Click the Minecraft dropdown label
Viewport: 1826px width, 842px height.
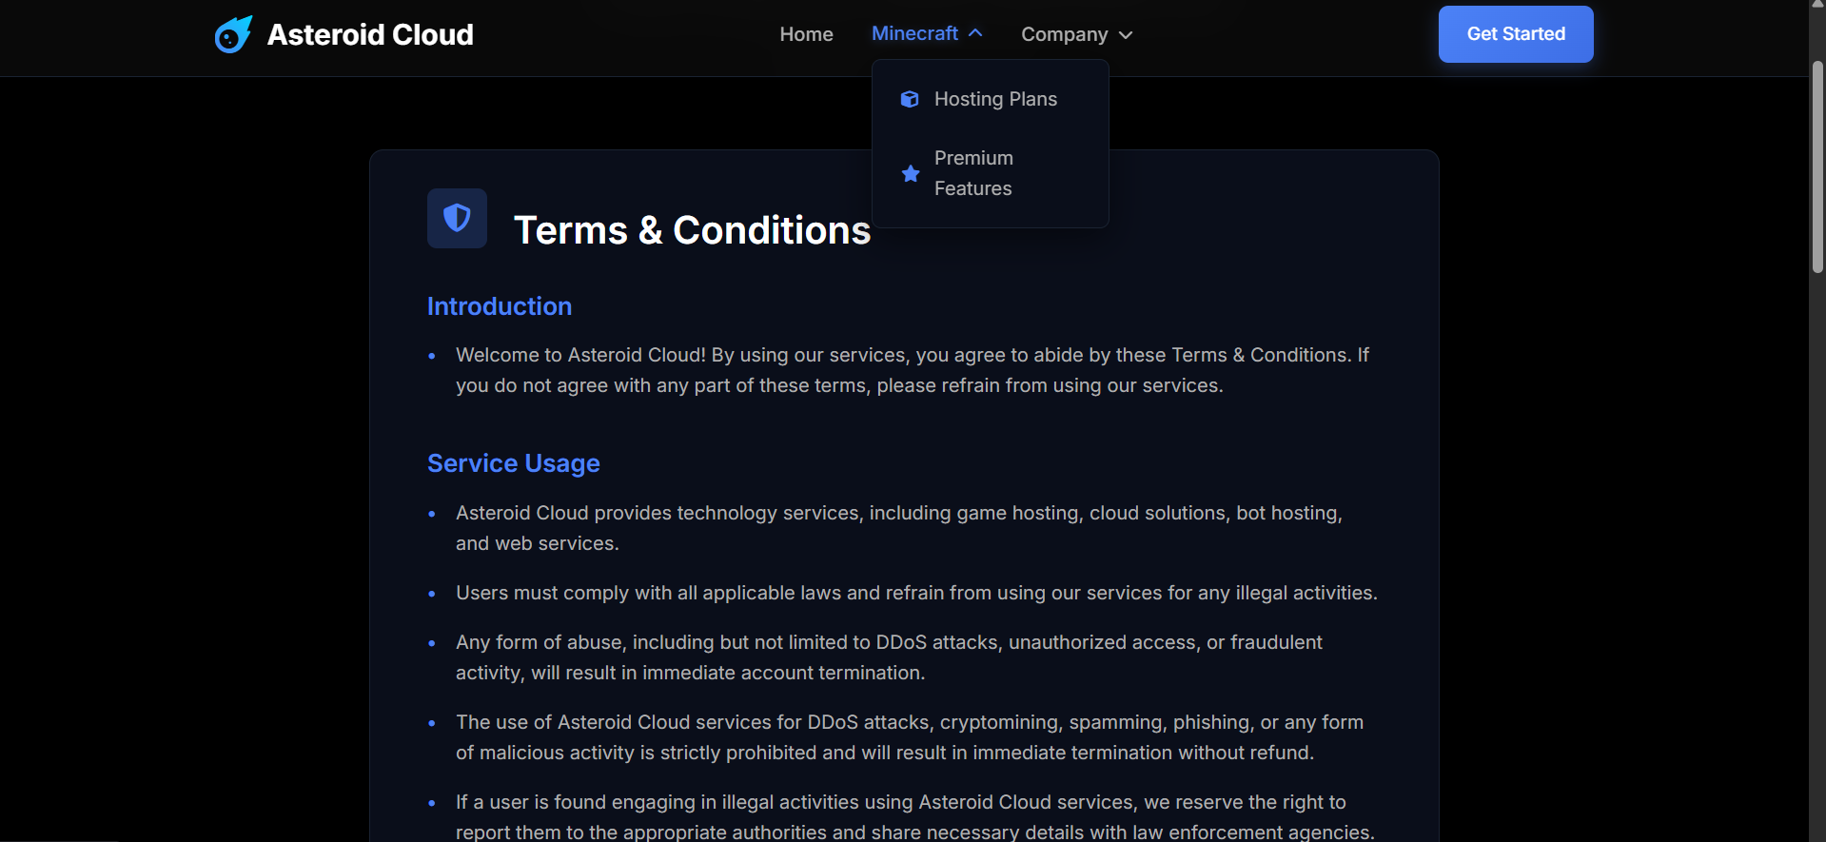coord(914,33)
